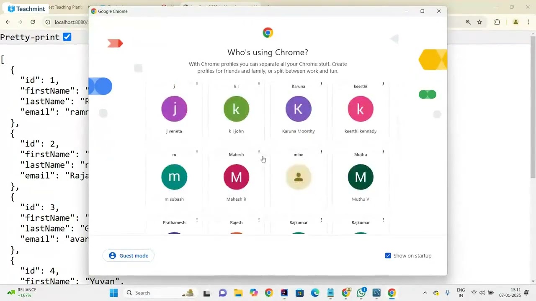Open more options for the j profile
536x301 pixels.
pyautogui.click(x=197, y=84)
